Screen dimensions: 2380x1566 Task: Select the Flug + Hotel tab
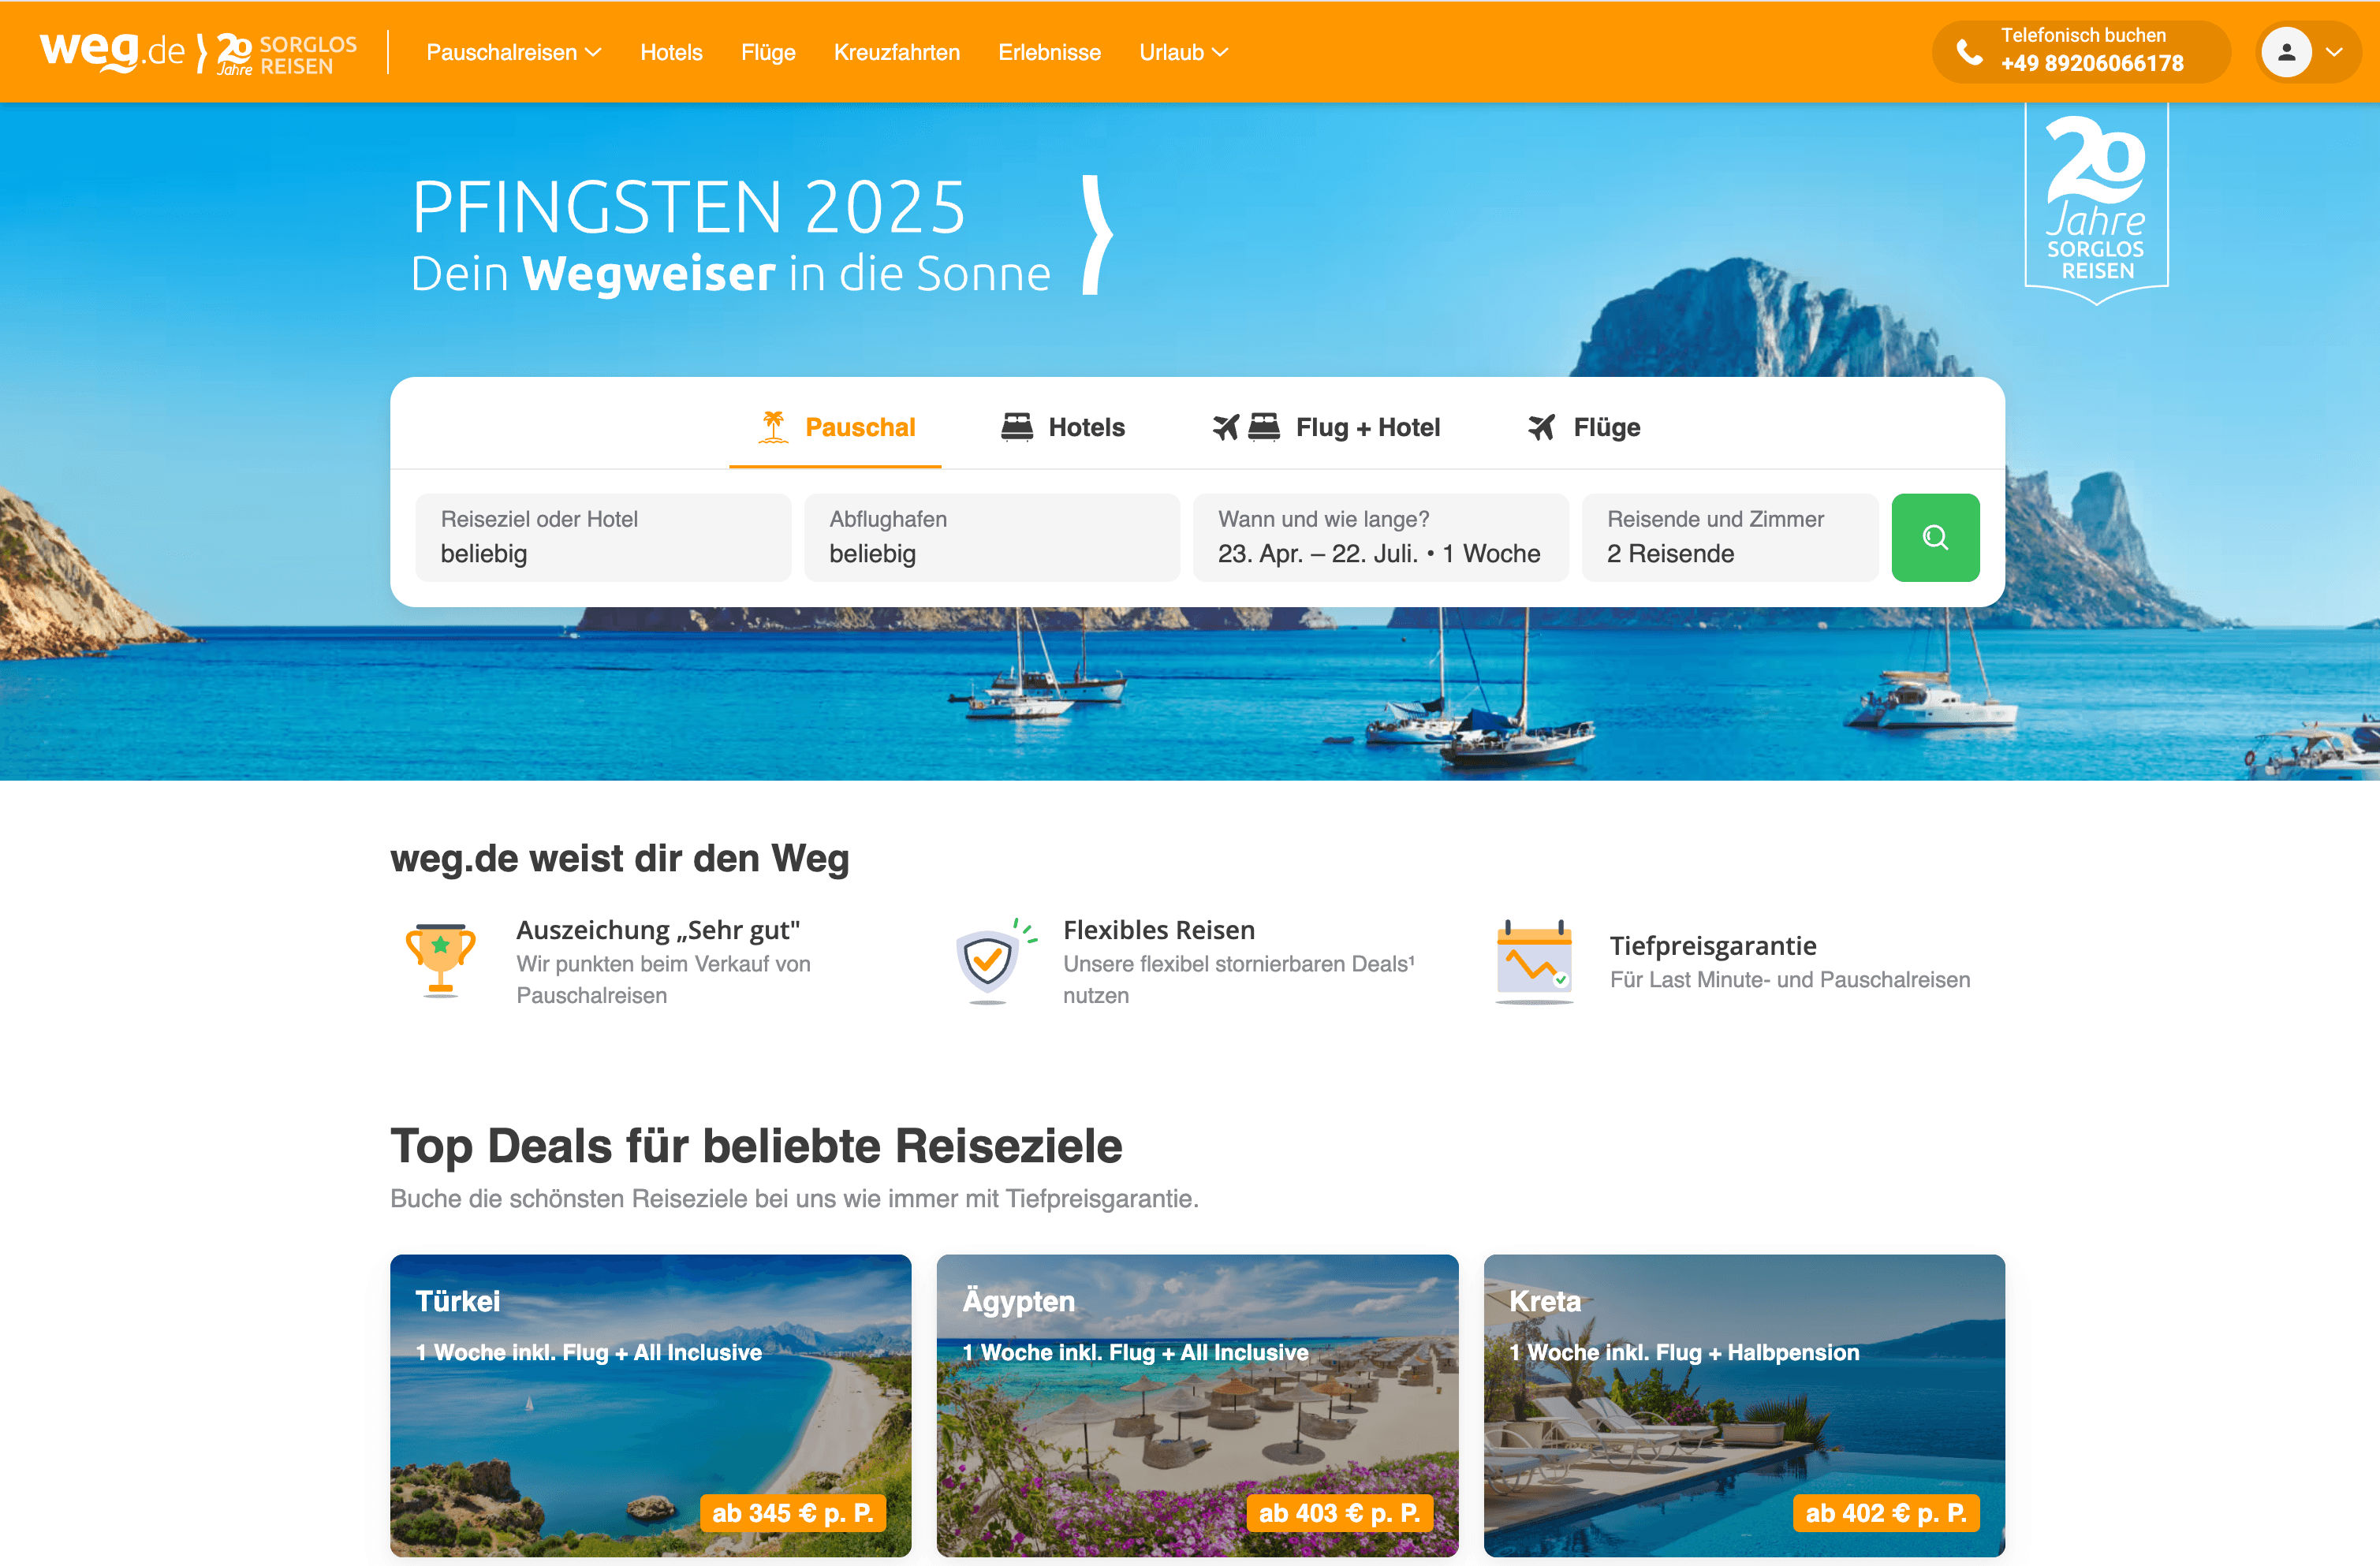(1325, 427)
